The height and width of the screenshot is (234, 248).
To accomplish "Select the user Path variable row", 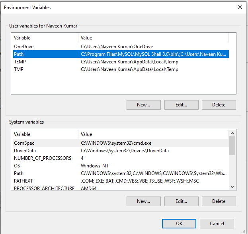I will pyautogui.click(x=121, y=54).
